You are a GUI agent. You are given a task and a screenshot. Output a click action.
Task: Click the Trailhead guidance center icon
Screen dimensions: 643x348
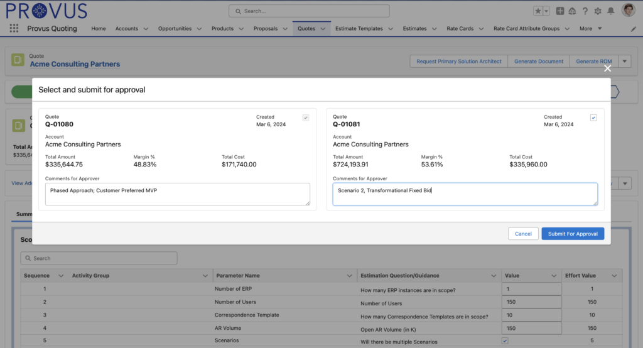[573, 11]
